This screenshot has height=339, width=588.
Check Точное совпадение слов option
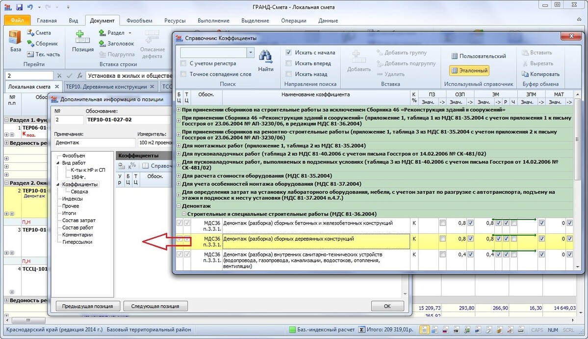pos(183,74)
